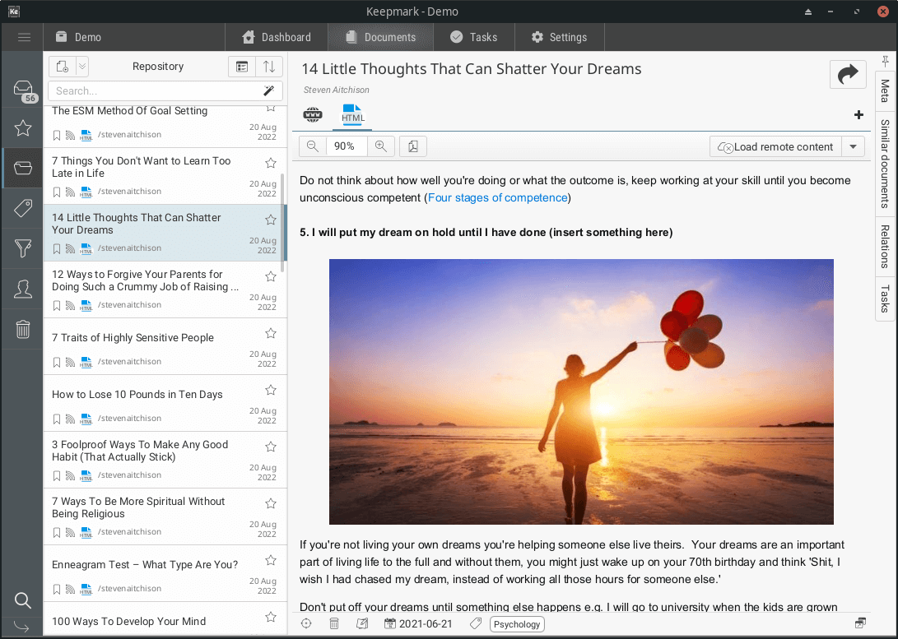Zoom out the document view
Image resolution: width=898 pixels, height=639 pixels.
click(313, 146)
